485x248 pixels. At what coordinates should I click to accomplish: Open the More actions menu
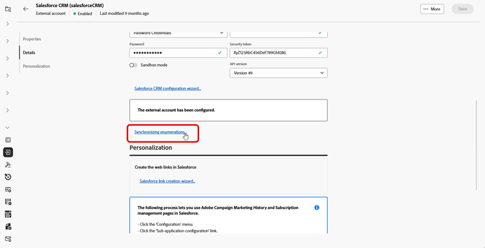pos(432,9)
